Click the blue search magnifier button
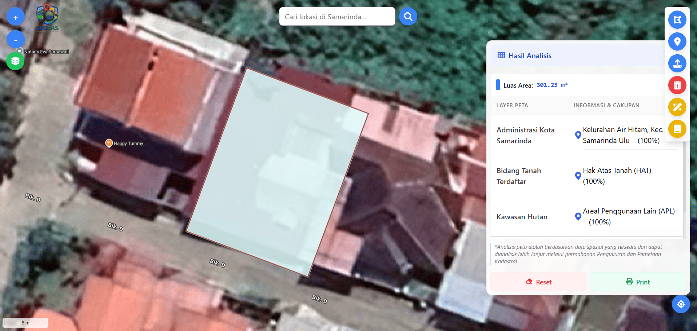The image size is (697, 331). tap(408, 17)
